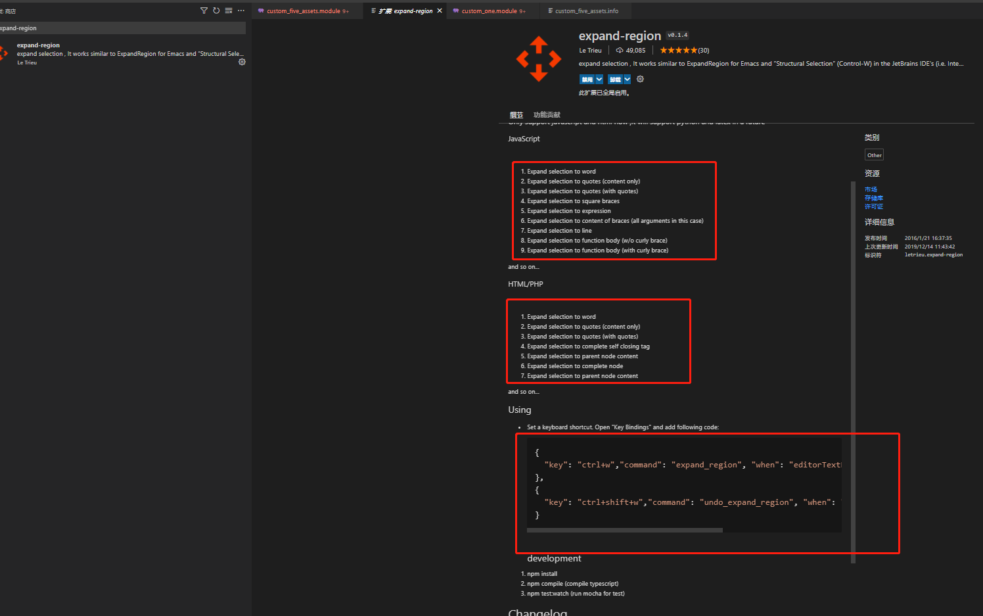The width and height of the screenshot is (983, 616).
Task: Click the extensions search input field
Action: pos(122,28)
